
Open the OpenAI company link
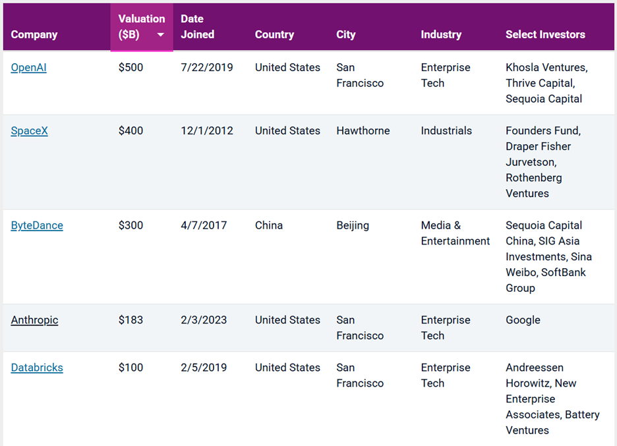pos(29,68)
